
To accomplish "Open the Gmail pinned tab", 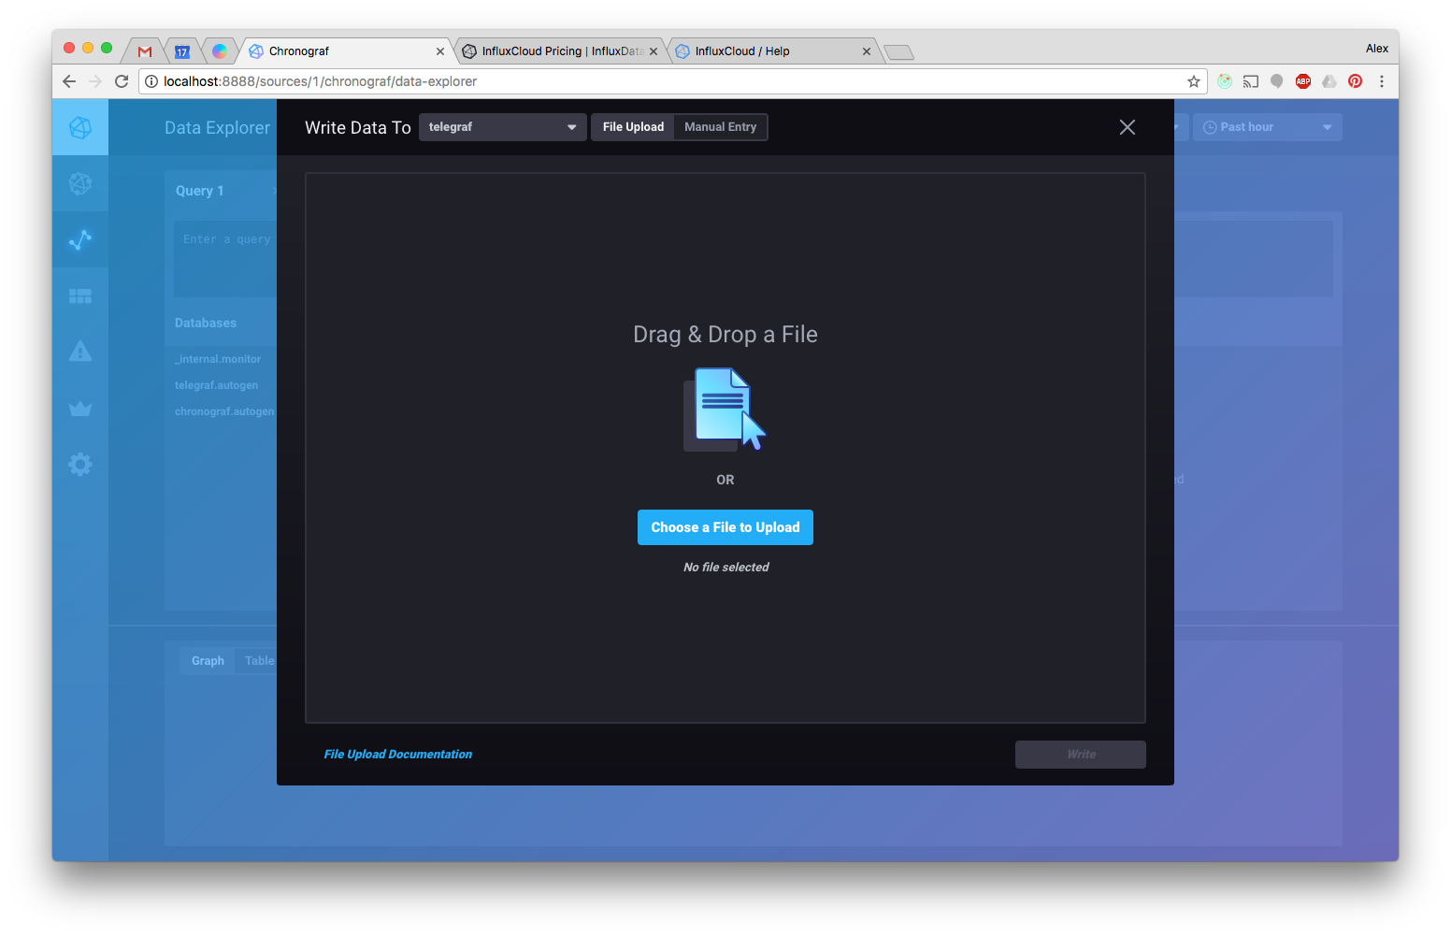I will click(145, 51).
